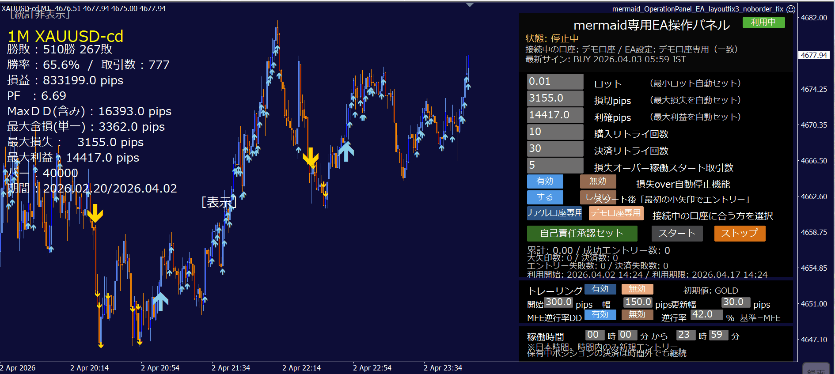Click the orange ストップ button
835x374 pixels.
(740, 233)
